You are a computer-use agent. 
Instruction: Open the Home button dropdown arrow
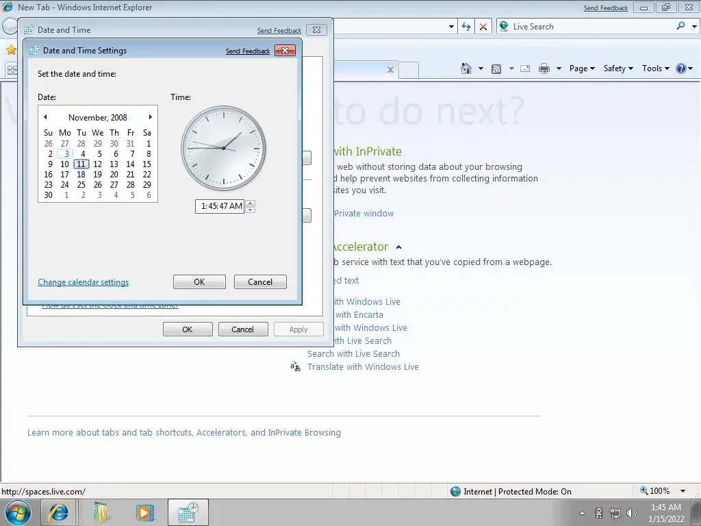481,68
